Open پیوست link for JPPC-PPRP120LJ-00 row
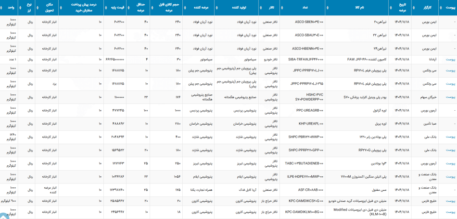This screenshot has height=219, width=457. pos(450,70)
